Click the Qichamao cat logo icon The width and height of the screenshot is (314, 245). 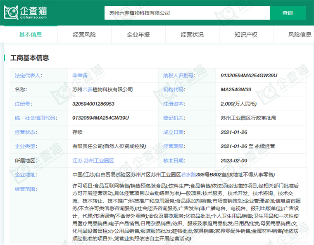pyautogui.click(x=11, y=12)
